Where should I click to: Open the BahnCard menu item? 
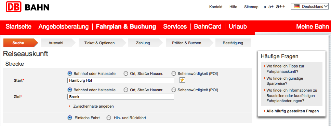[x=208, y=27]
